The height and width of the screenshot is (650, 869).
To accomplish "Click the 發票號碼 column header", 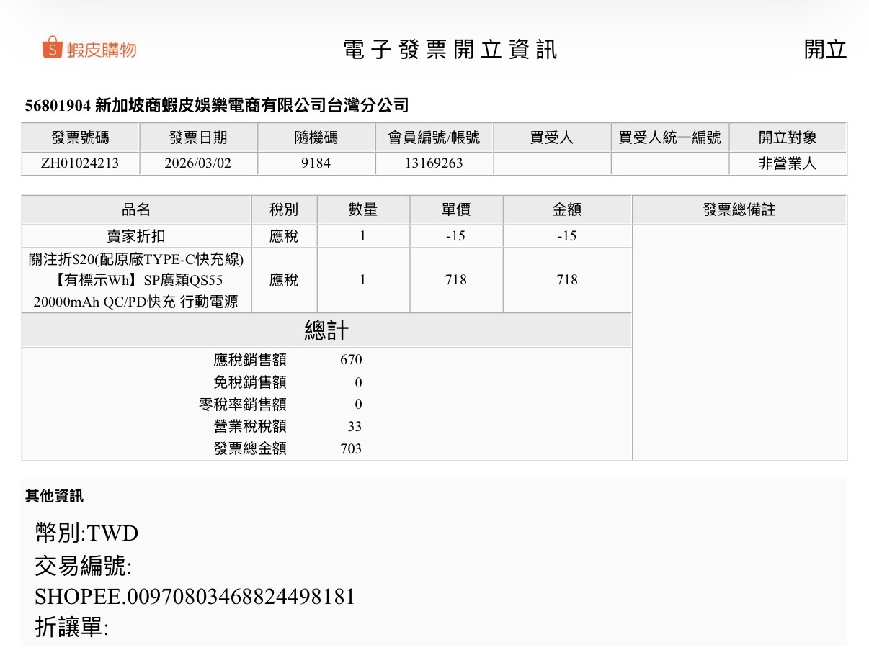I will click(80, 137).
